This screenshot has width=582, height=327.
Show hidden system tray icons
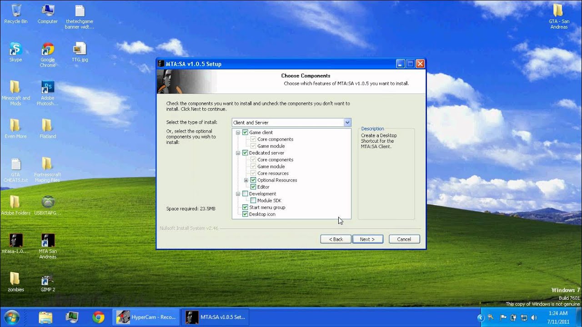(x=481, y=317)
